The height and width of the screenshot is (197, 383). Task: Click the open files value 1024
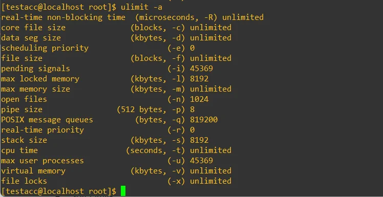[x=199, y=99]
